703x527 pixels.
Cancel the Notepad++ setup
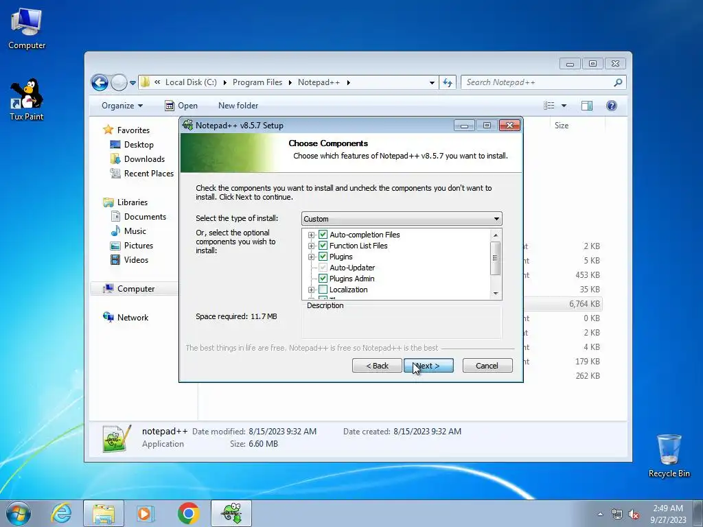point(487,366)
